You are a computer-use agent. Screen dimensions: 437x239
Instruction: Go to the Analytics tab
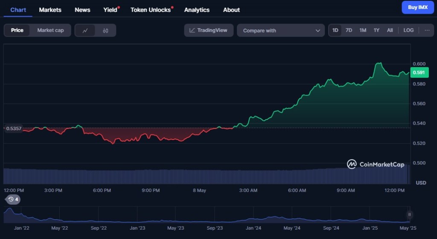coord(197,9)
